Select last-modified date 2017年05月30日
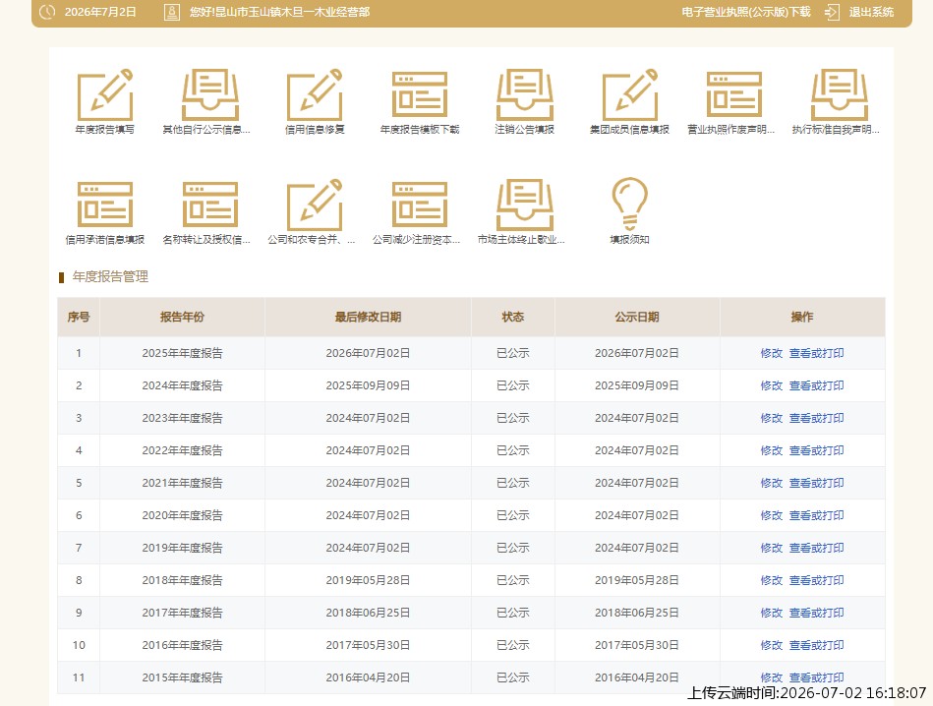The width and height of the screenshot is (933, 706). 368,645
